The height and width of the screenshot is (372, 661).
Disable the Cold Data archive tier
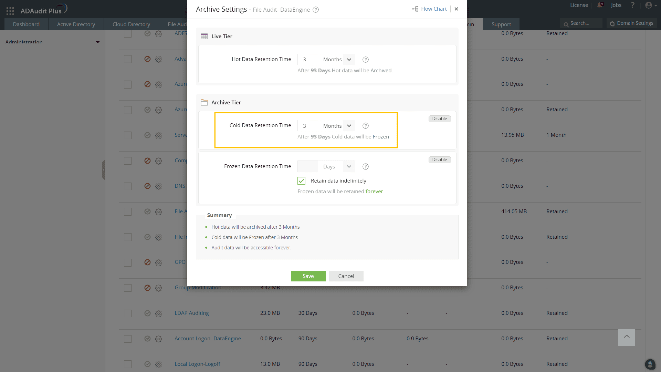(440, 119)
